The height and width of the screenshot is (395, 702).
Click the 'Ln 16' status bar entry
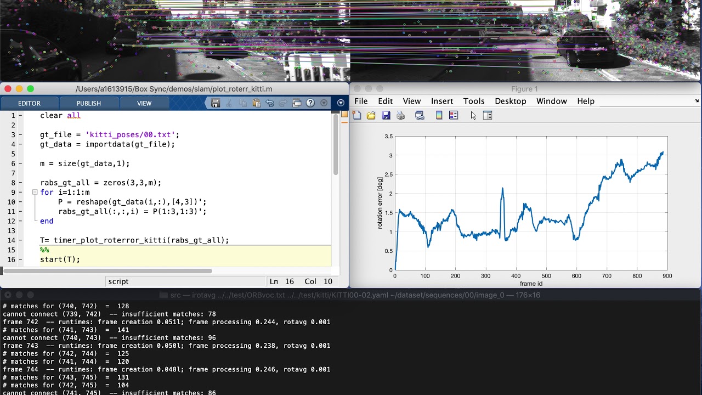pyautogui.click(x=282, y=281)
